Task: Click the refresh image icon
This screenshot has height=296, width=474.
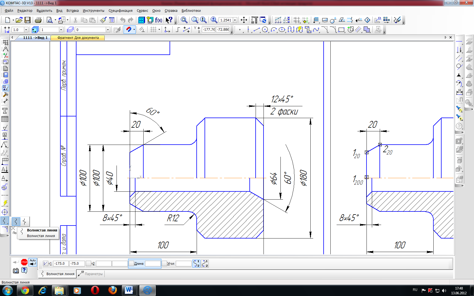Action: [263, 20]
